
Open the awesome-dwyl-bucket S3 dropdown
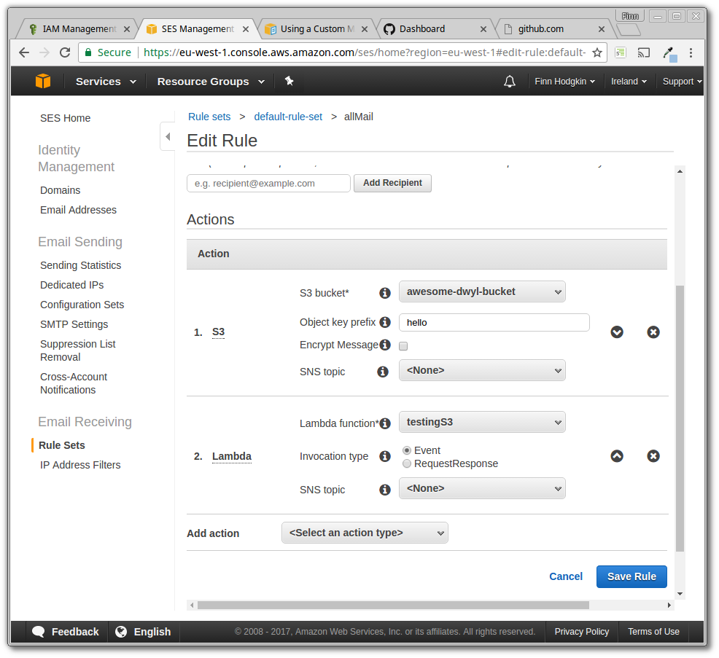point(482,291)
